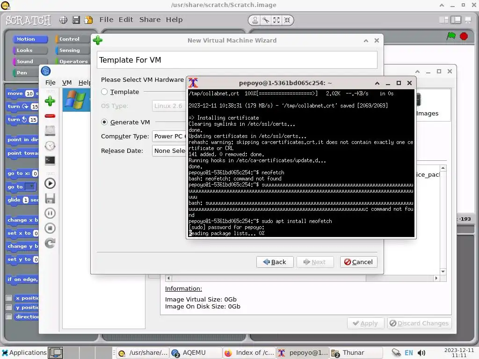This screenshot has width=479, height=359.
Task: Click the Scratch presentation mode icon
Action: (468, 20)
